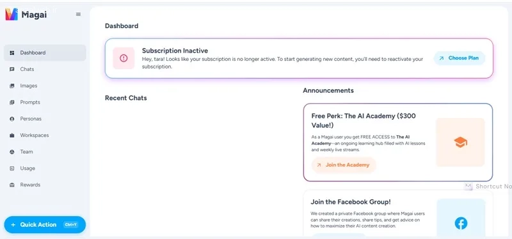The width and height of the screenshot is (512, 239).
Task: Select Rewards in the sidebar
Action: tap(45, 185)
